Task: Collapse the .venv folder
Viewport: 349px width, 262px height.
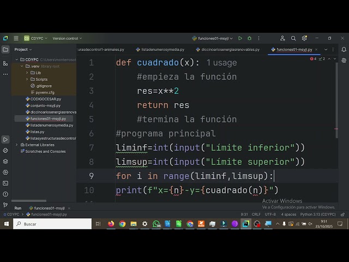Action: click(x=22, y=66)
